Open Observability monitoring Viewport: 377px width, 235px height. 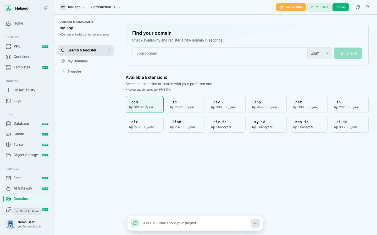tap(27, 90)
